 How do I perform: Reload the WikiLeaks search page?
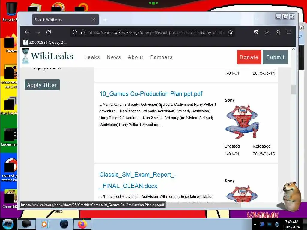(x=49, y=32)
